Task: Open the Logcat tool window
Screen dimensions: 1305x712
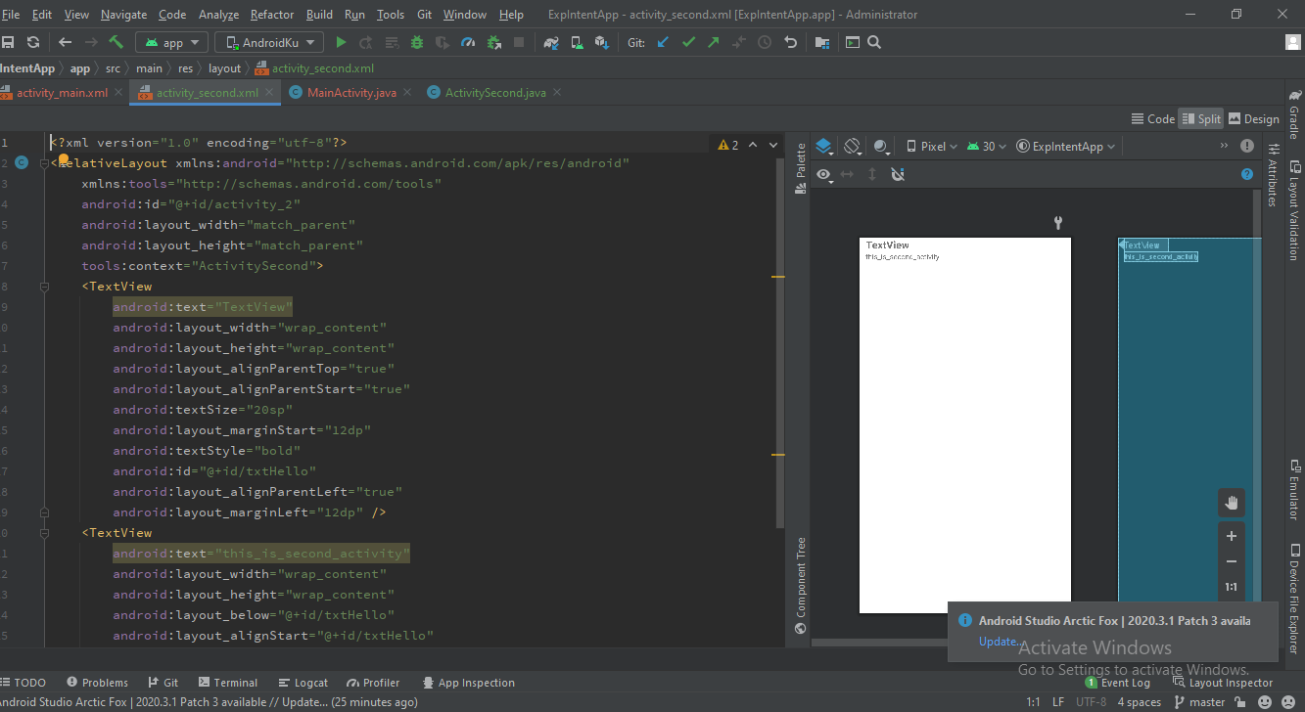Action: click(303, 683)
